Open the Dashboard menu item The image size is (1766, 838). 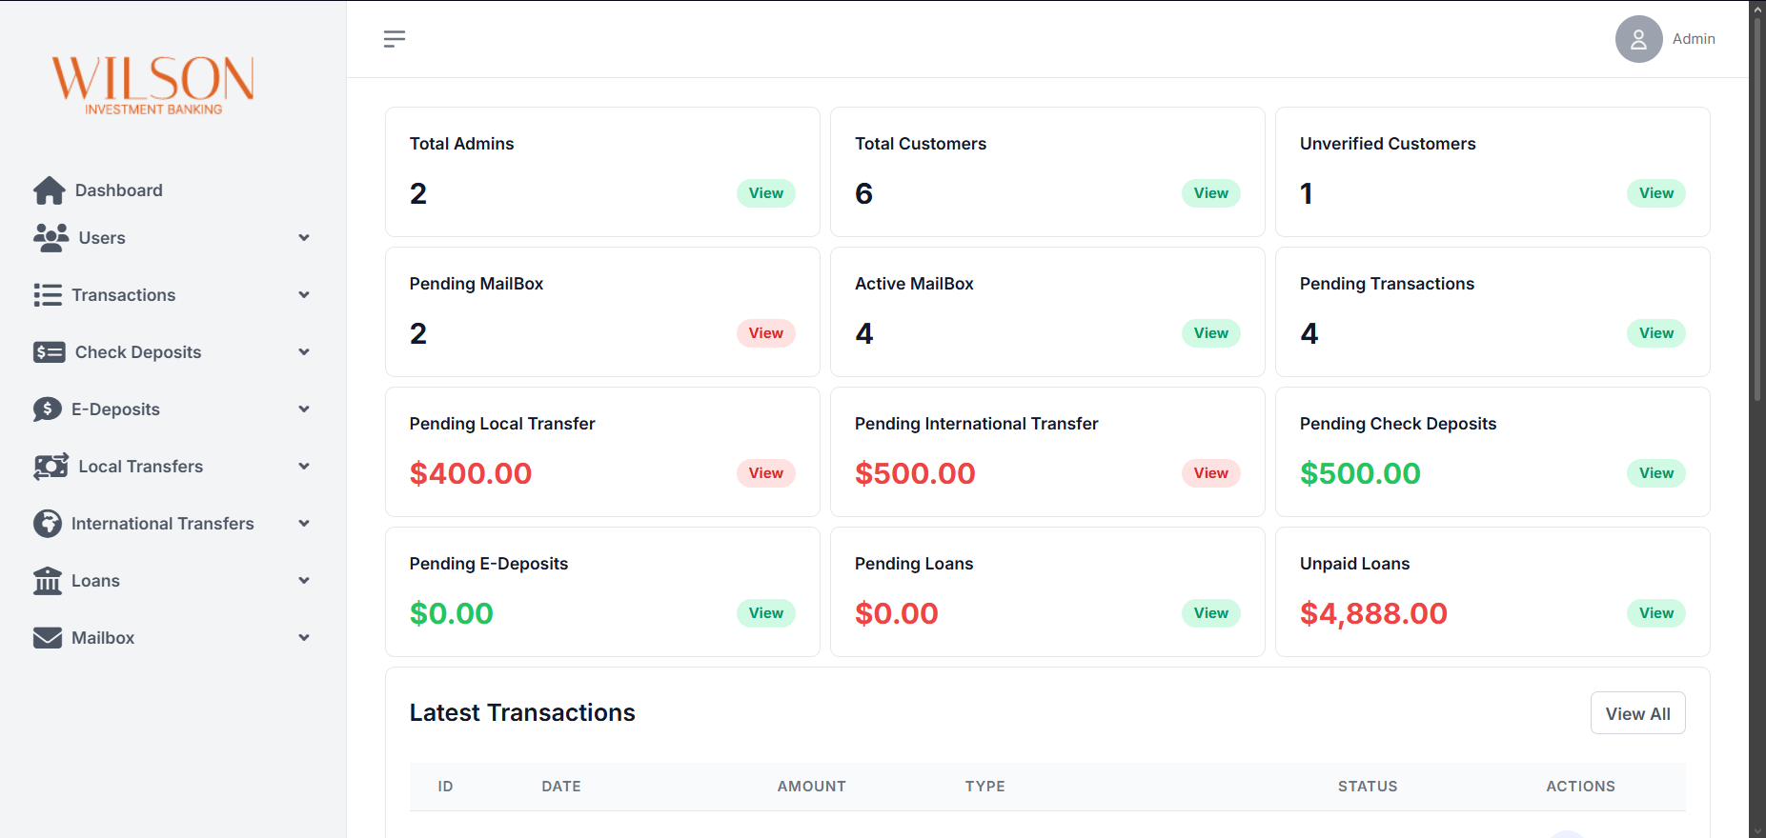tap(119, 190)
